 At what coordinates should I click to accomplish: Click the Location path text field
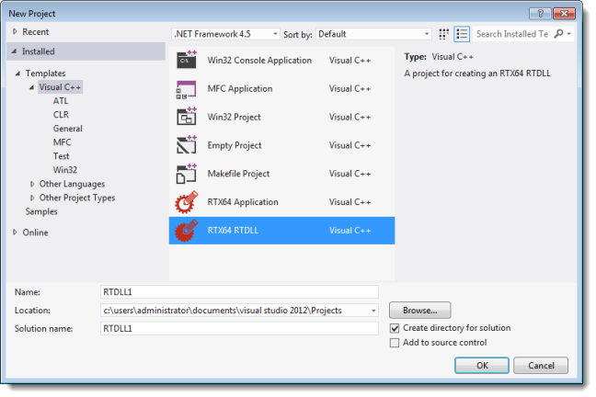(235, 311)
